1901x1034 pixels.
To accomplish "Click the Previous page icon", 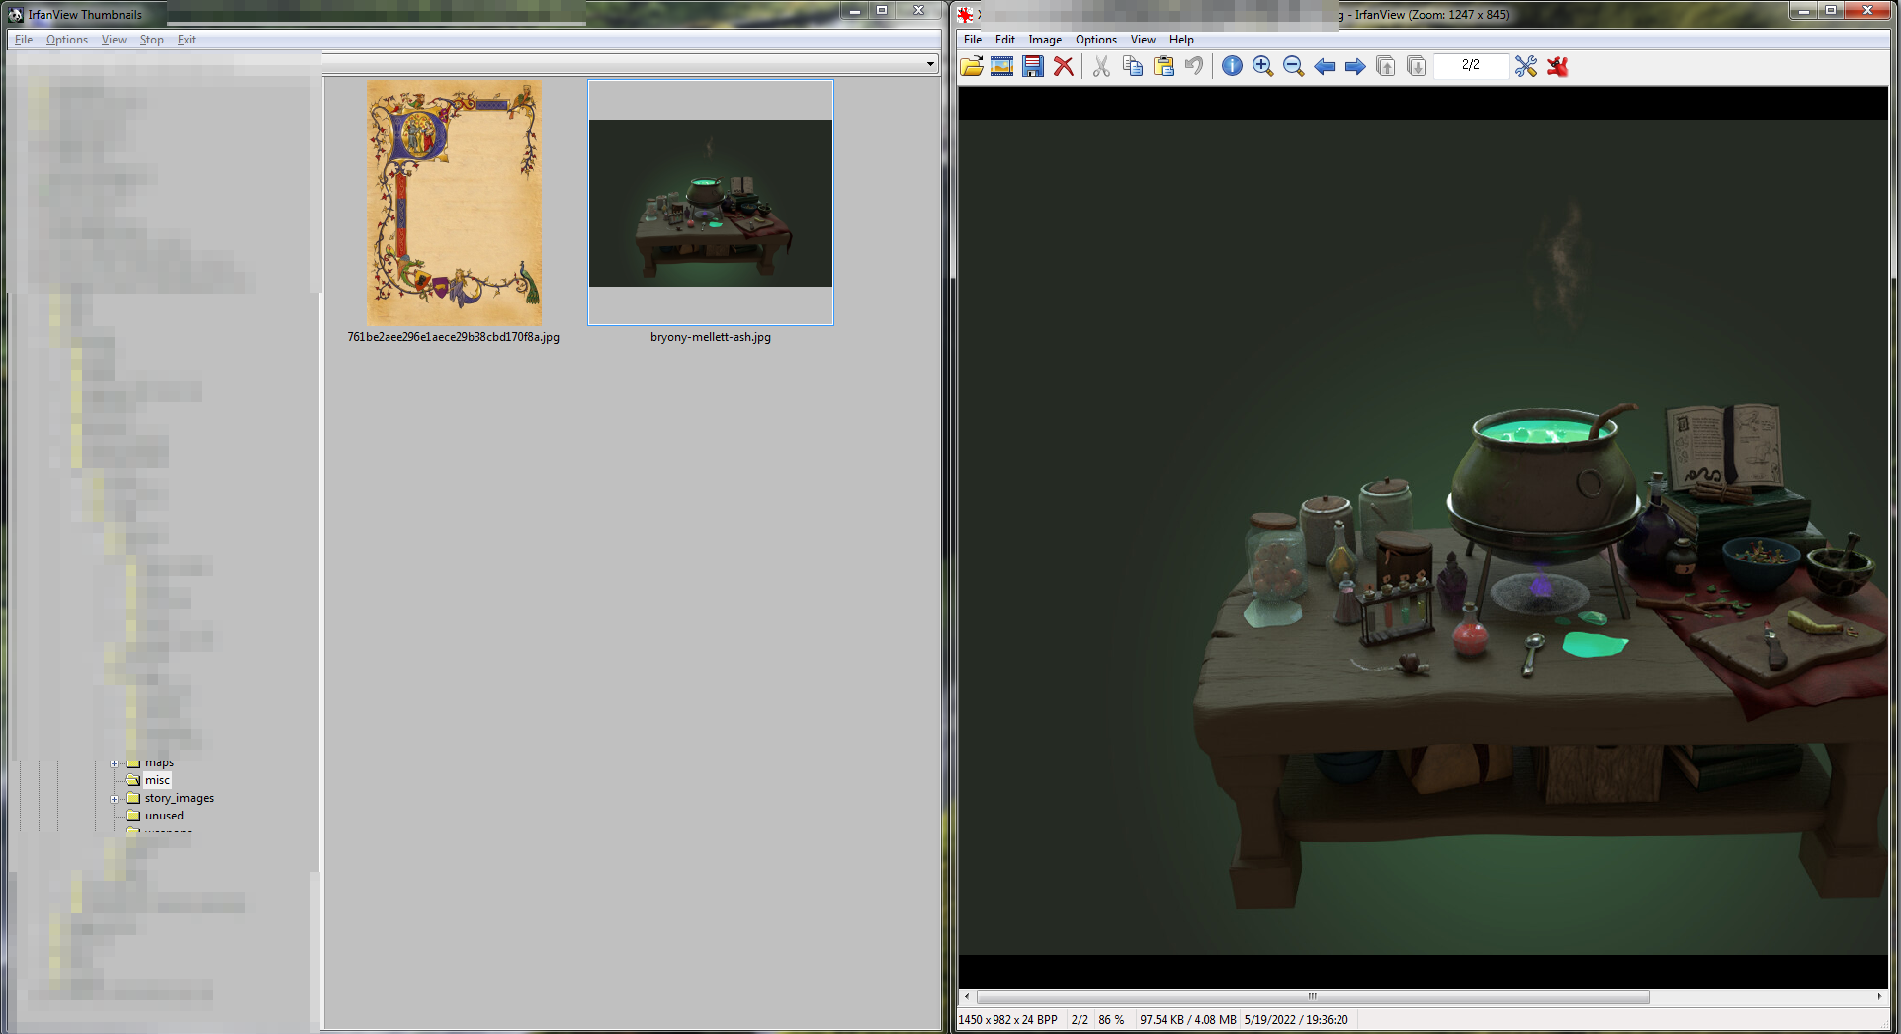I will pyautogui.click(x=1386, y=66).
